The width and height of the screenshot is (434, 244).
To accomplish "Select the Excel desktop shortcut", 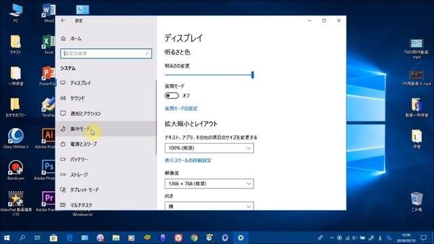I will click(x=49, y=44).
